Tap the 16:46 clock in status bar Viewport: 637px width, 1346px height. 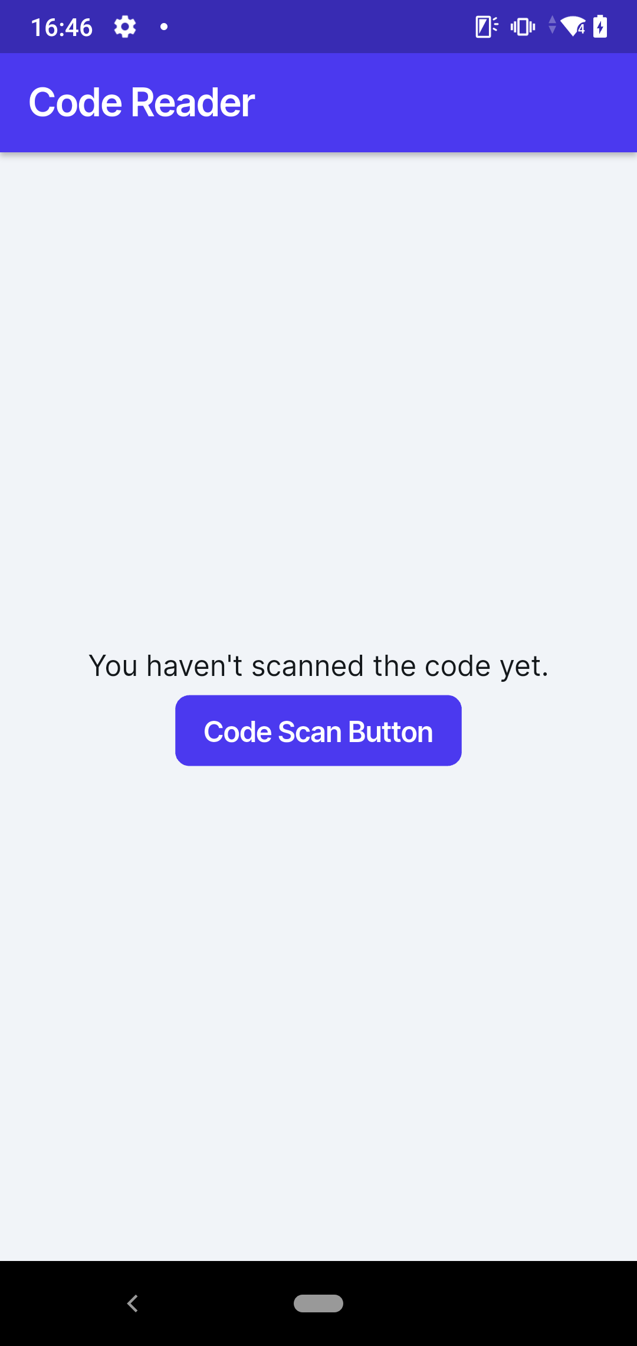[x=61, y=27]
